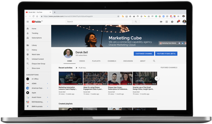Screen dimensions: 212x124
Task: Click the YOUTUBE STUDIO (BETA) button
Action: click(166, 54)
